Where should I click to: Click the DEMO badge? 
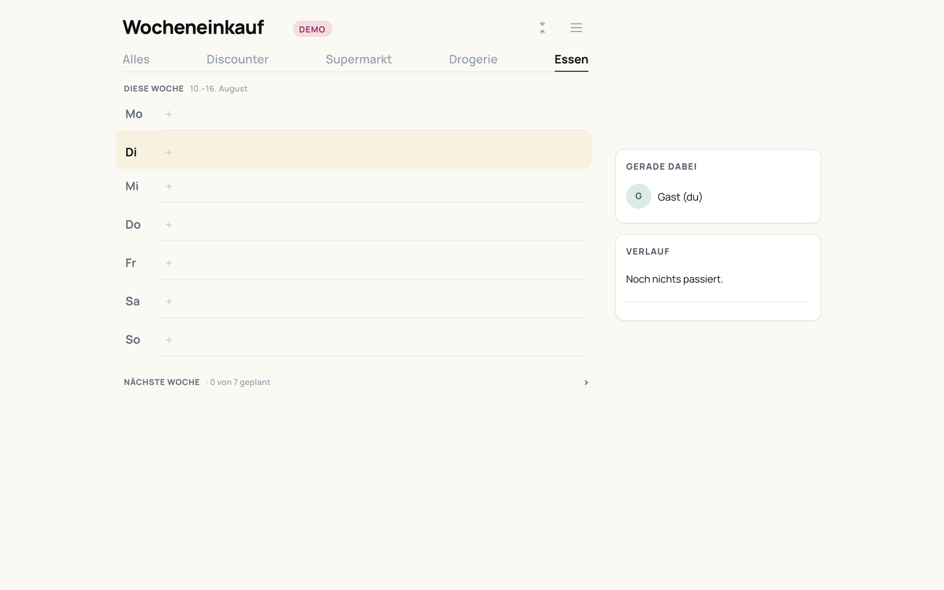tap(313, 29)
